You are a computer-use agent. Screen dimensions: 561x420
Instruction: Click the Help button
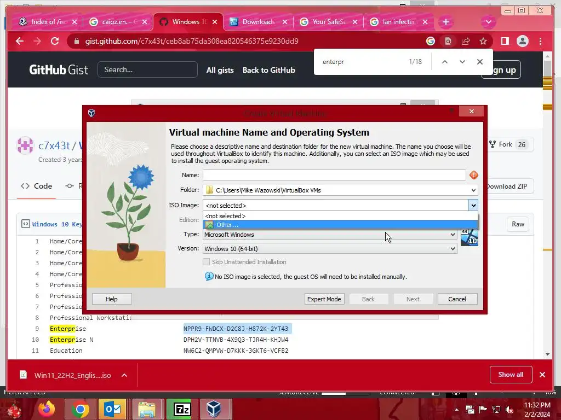pos(112,299)
